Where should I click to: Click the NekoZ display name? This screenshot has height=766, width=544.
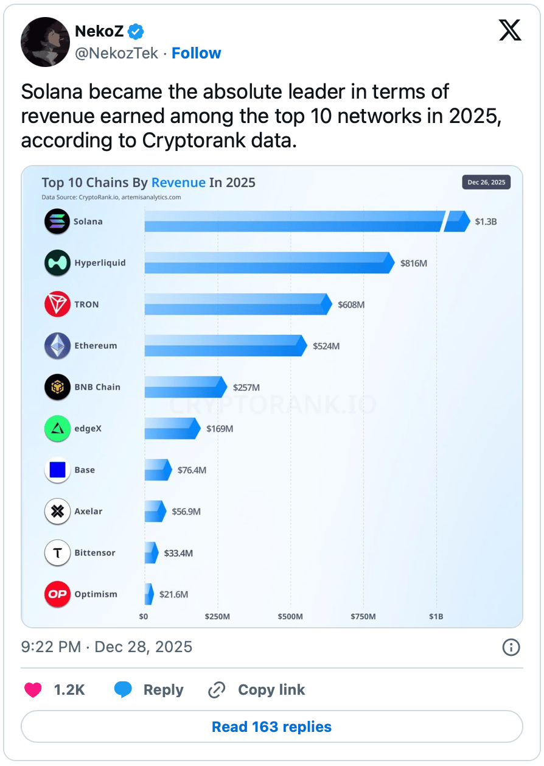[x=99, y=31]
